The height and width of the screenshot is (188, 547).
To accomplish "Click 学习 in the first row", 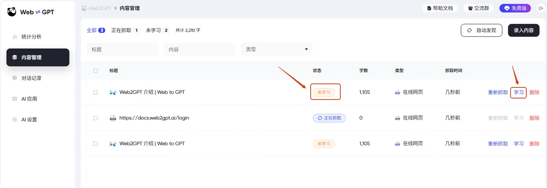I will click(x=518, y=92).
